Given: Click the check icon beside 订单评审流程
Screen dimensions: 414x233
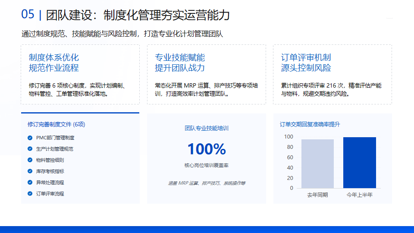Looking at the screenshot, I should tap(30, 194).
